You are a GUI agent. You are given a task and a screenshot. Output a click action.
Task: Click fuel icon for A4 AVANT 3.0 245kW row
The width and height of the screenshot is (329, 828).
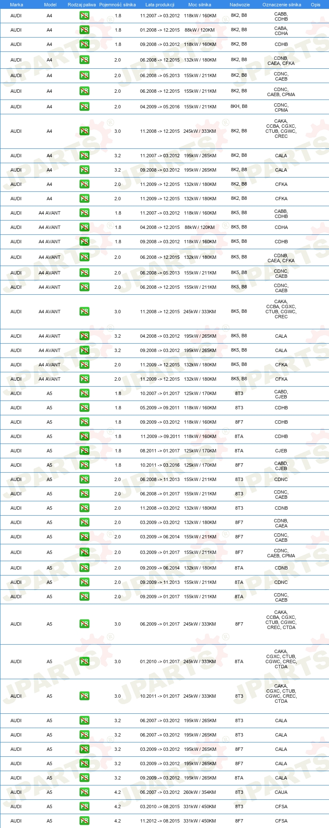coord(84,312)
